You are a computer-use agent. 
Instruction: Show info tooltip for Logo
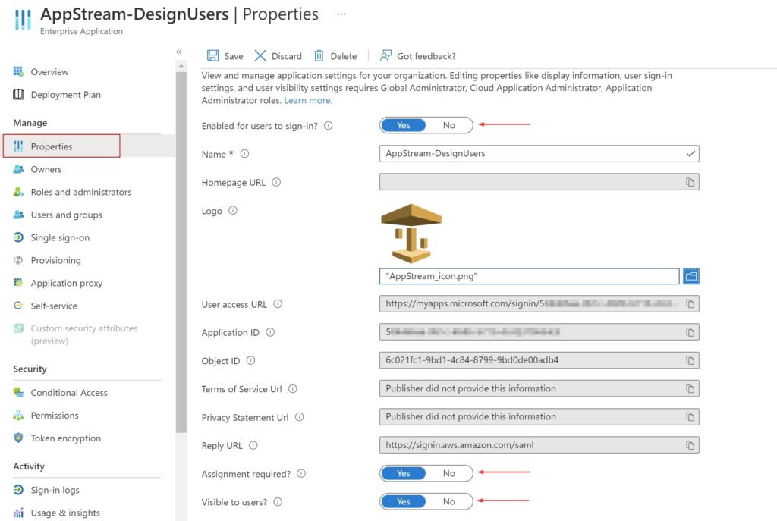point(232,211)
